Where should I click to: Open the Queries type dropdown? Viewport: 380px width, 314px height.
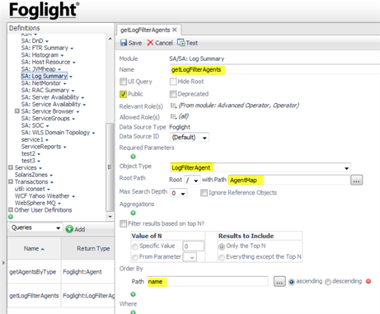[36, 228]
